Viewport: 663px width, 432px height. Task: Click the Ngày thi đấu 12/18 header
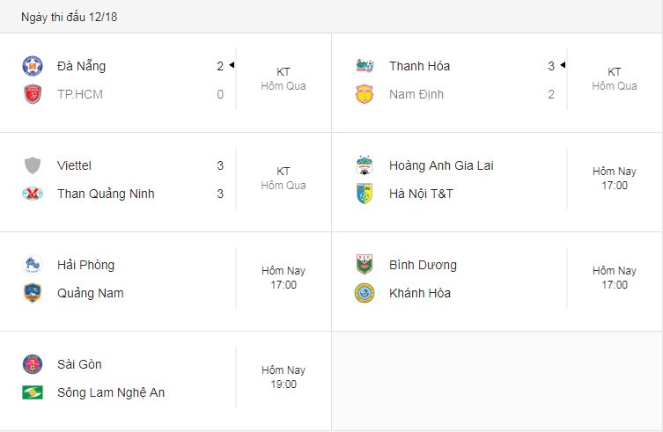click(x=70, y=17)
